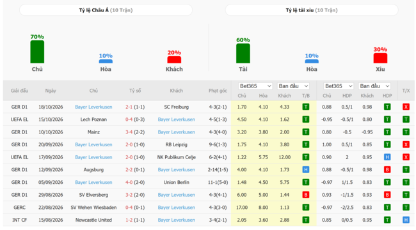
Task: Open the second Ban đầu handicap dropdown
Action: (x=374, y=86)
